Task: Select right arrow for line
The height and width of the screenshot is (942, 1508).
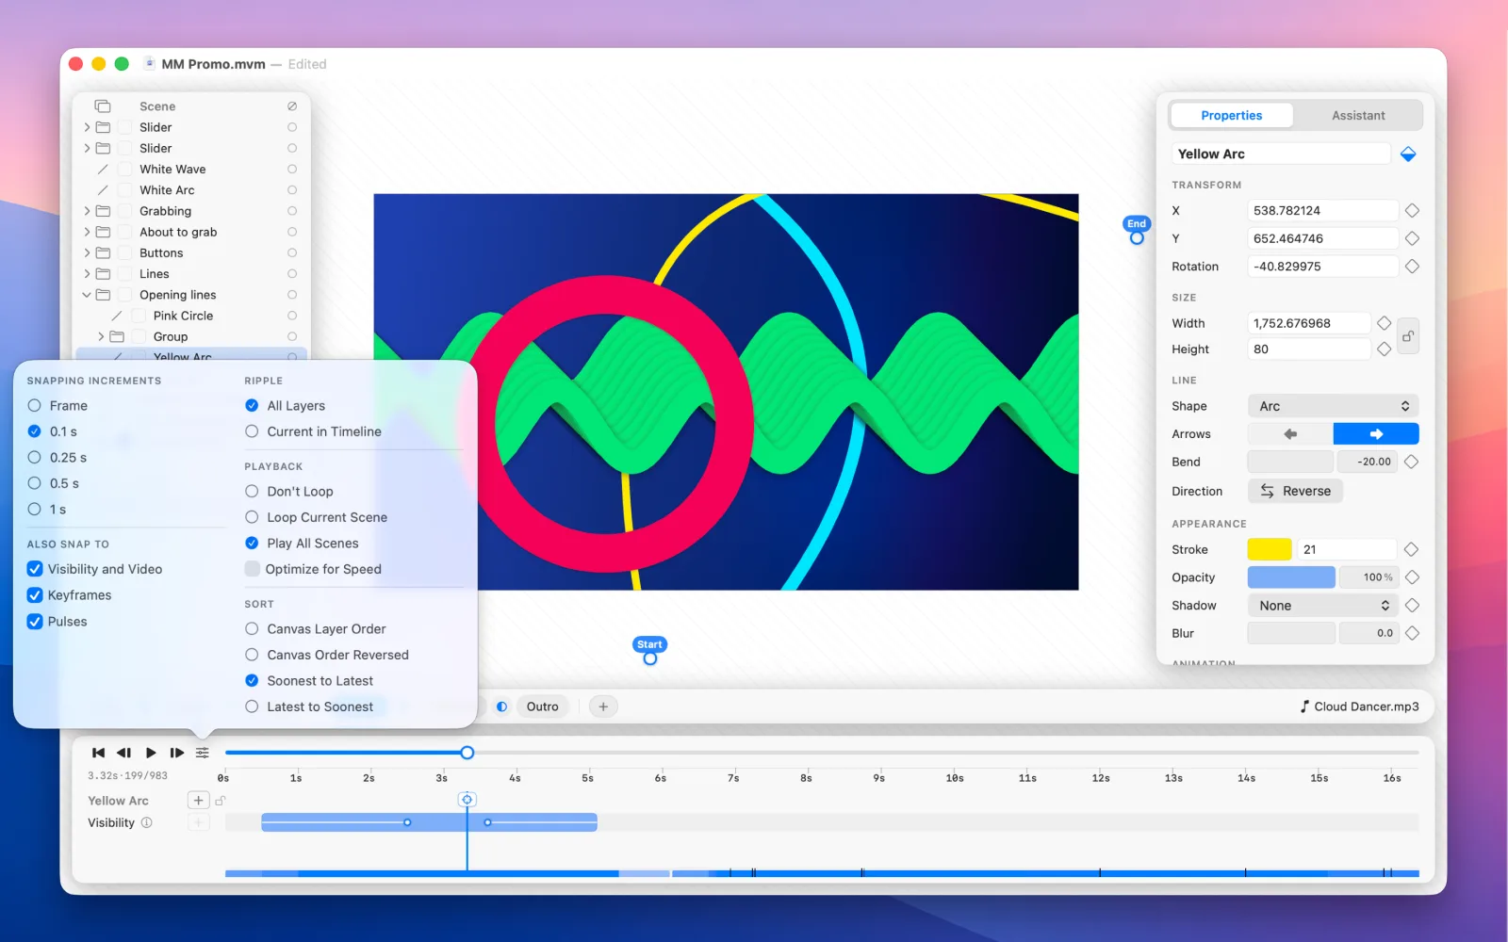Action: coord(1376,434)
